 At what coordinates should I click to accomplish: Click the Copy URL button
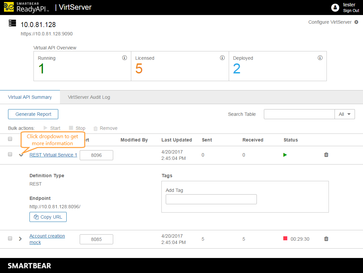[x=48, y=217]
